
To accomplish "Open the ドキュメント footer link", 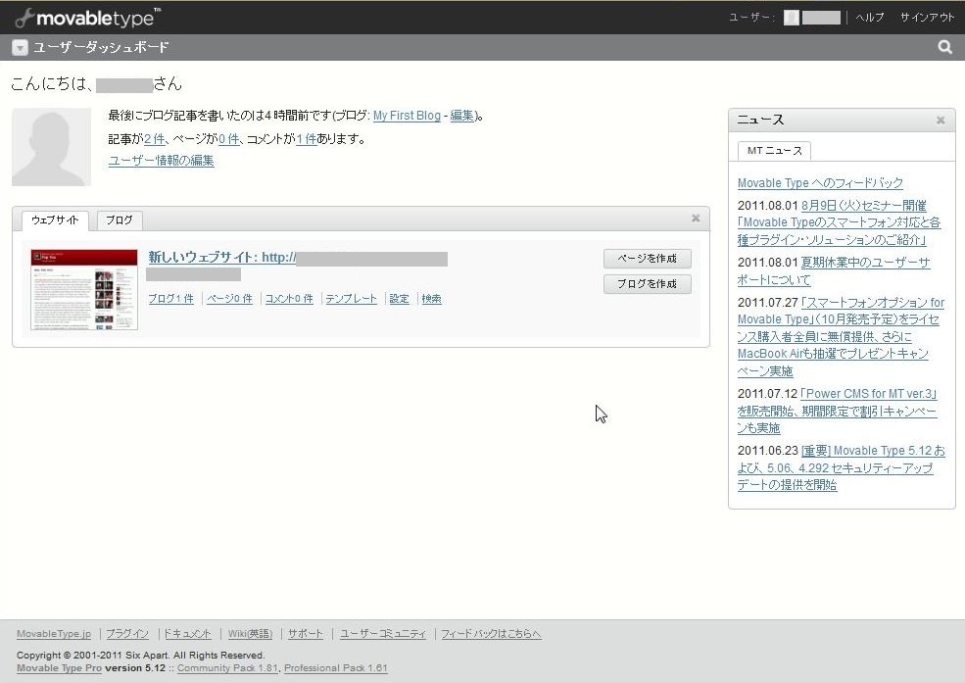I will pos(188,634).
